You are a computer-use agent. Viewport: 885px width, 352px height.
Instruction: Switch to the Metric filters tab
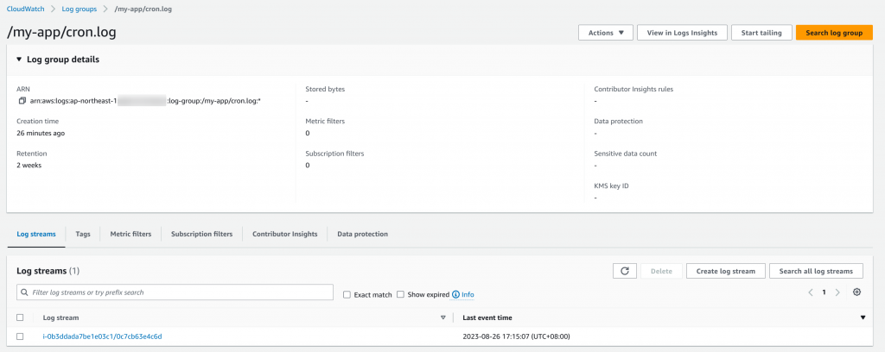[x=130, y=234]
